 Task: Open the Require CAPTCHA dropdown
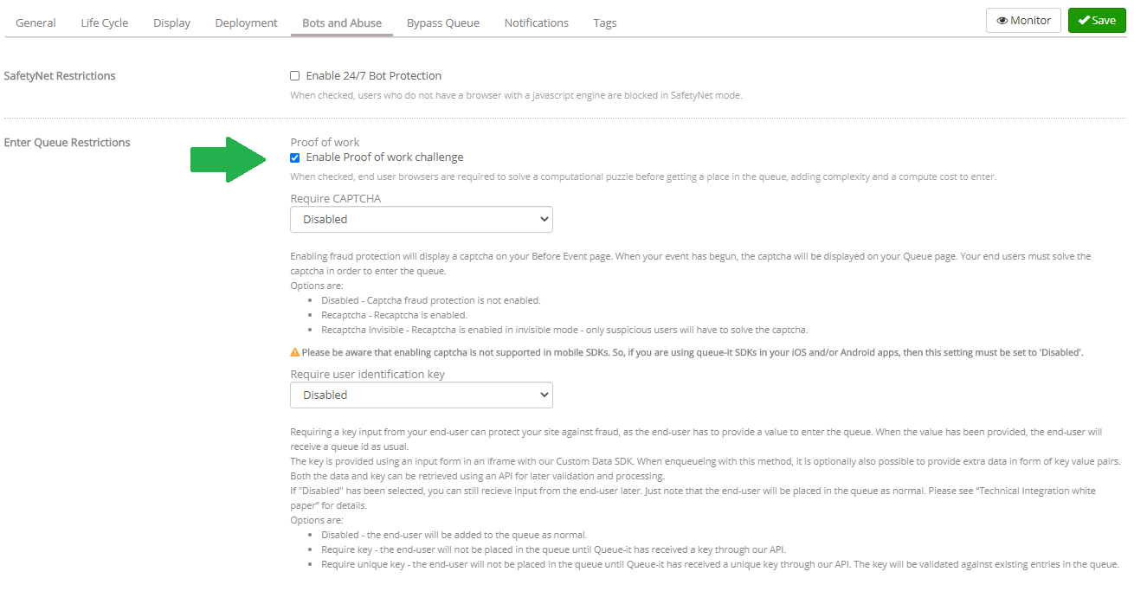422,220
